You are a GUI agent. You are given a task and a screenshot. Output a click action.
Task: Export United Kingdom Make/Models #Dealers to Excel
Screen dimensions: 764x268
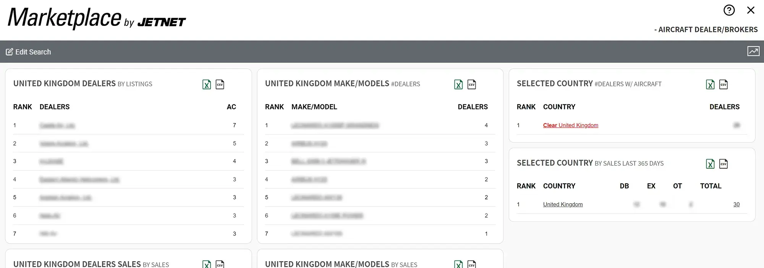click(x=458, y=84)
